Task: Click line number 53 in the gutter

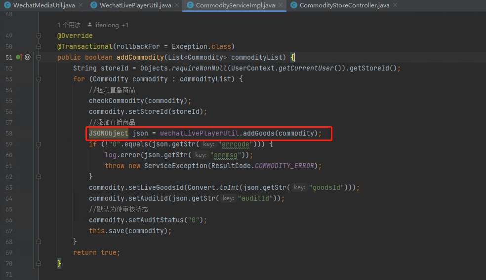Action: click(x=9, y=79)
